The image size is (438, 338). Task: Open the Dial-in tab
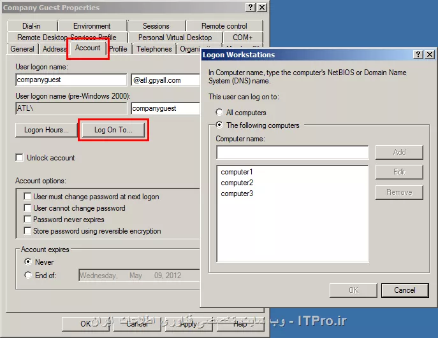32,26
